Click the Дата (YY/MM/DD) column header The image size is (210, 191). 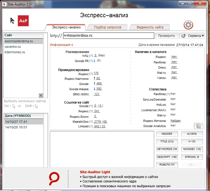24,116
